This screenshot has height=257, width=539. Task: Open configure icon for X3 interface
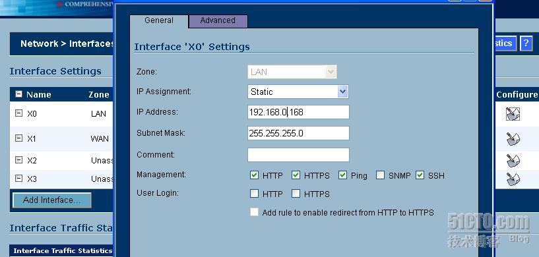tap(513, 179)
